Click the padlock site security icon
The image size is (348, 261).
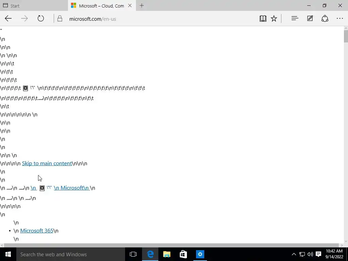pyautogui.click(x=60, y=18)
